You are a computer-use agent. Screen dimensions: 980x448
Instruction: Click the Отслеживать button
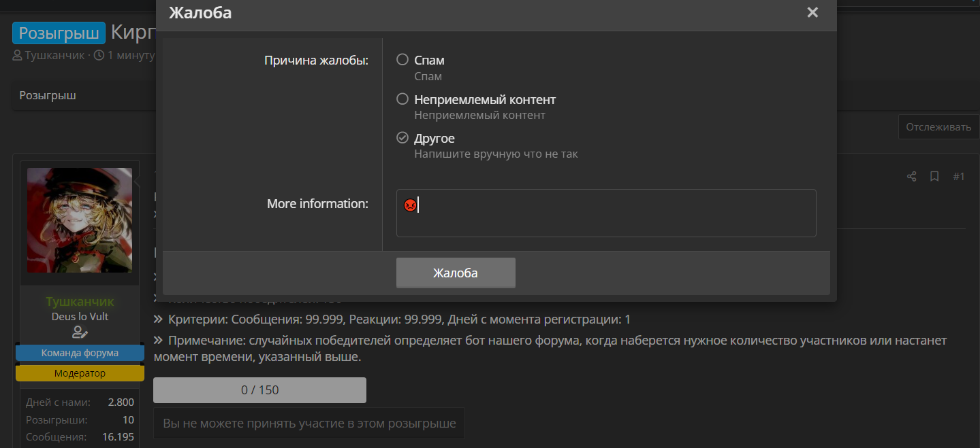(x=938, y=127)
